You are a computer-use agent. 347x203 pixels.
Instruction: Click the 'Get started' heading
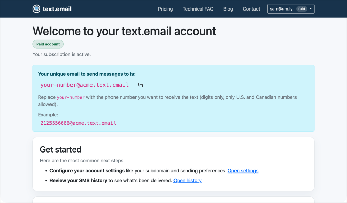click(60, 149)
